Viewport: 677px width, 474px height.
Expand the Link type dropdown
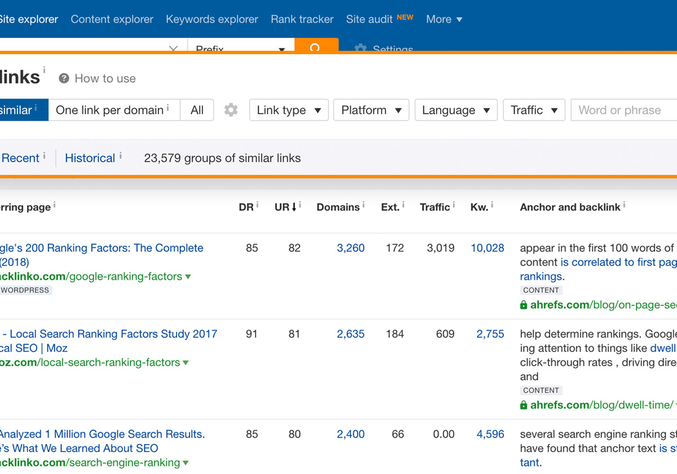288,110
